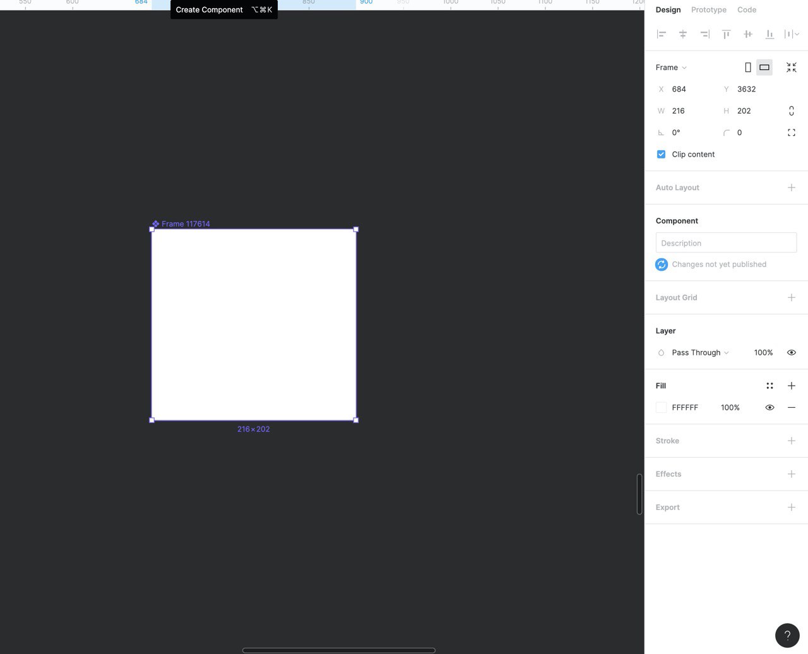This screenshot has width=808, height=654.
Task: Align vertical centers
Action: [748, 34]
